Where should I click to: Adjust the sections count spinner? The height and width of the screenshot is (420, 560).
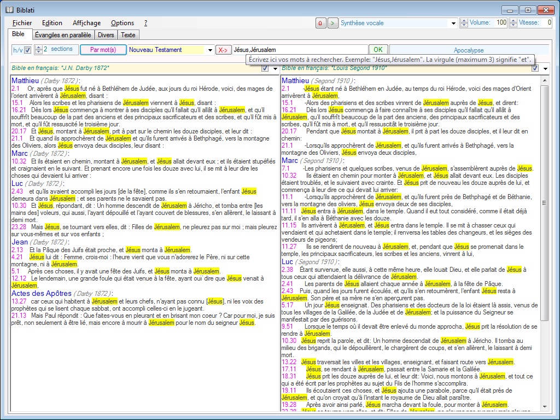38,50
